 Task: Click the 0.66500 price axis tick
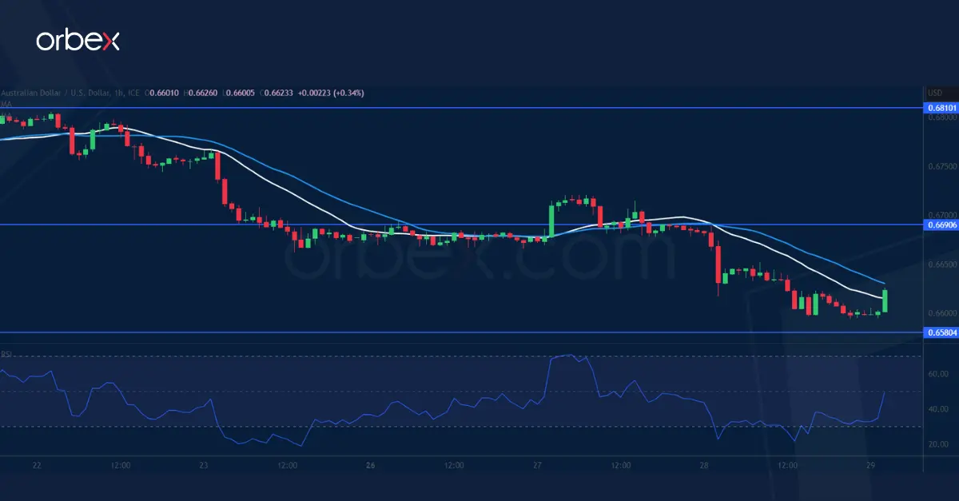click(941, 264)
